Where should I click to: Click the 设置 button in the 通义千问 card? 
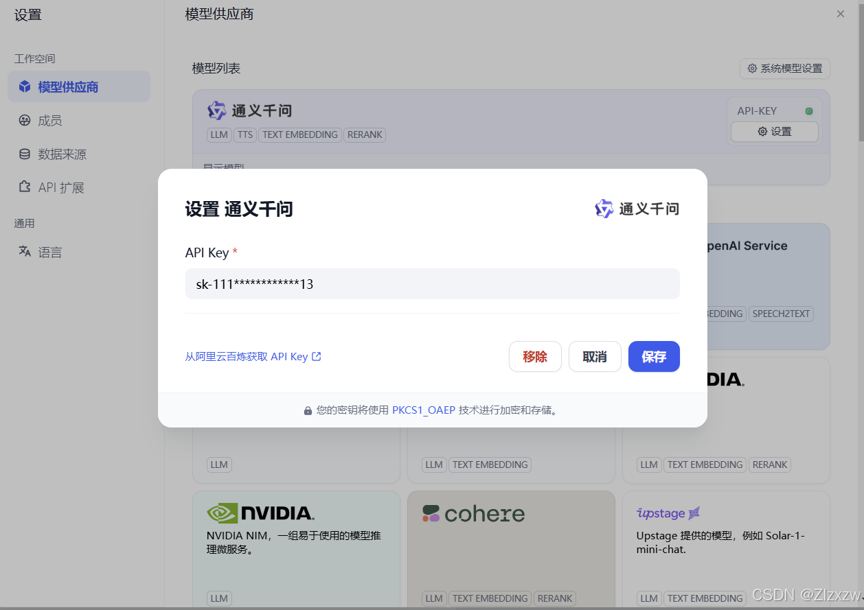pyautogui.click(x=775, y=132)
